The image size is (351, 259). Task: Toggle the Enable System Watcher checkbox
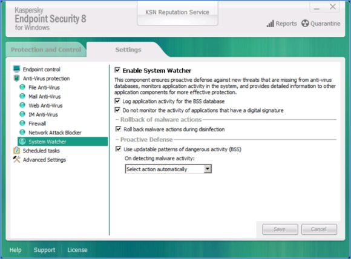point(117,70)
